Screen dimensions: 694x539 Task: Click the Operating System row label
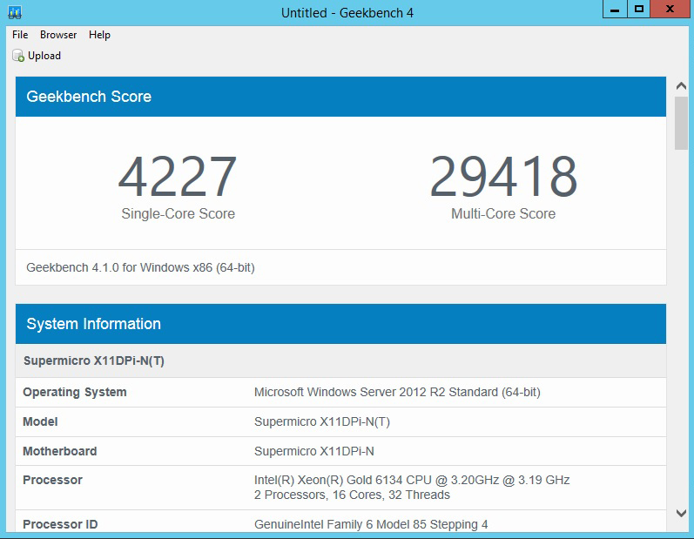coord(75,392)
